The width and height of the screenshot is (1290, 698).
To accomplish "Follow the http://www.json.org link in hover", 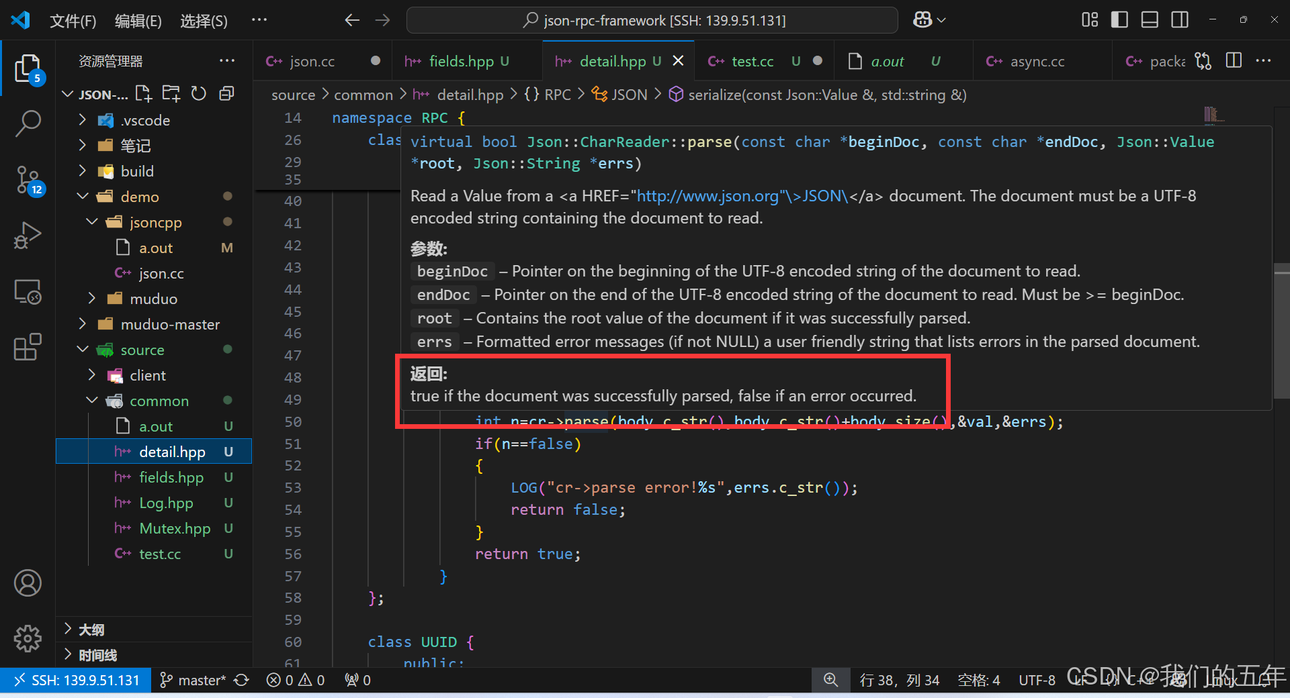I will tap(742, 196).
